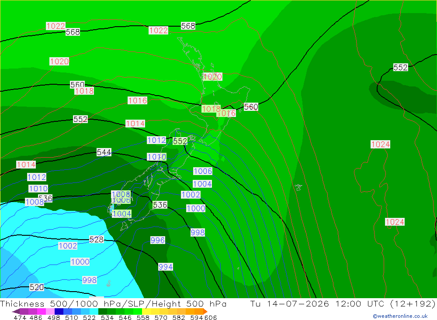Click the black 544 height label
The width and height of the screenshot is (437, 320).
pyautogui.click(x=104, y=152)
